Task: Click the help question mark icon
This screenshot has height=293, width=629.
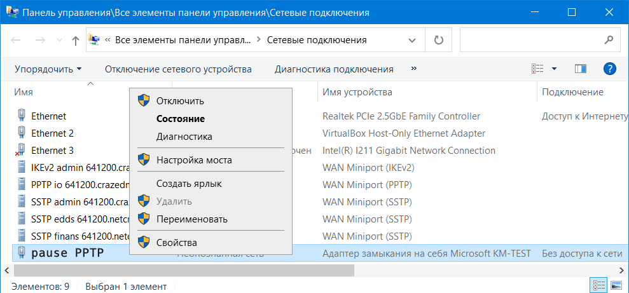Action: (x=609, y=69)
